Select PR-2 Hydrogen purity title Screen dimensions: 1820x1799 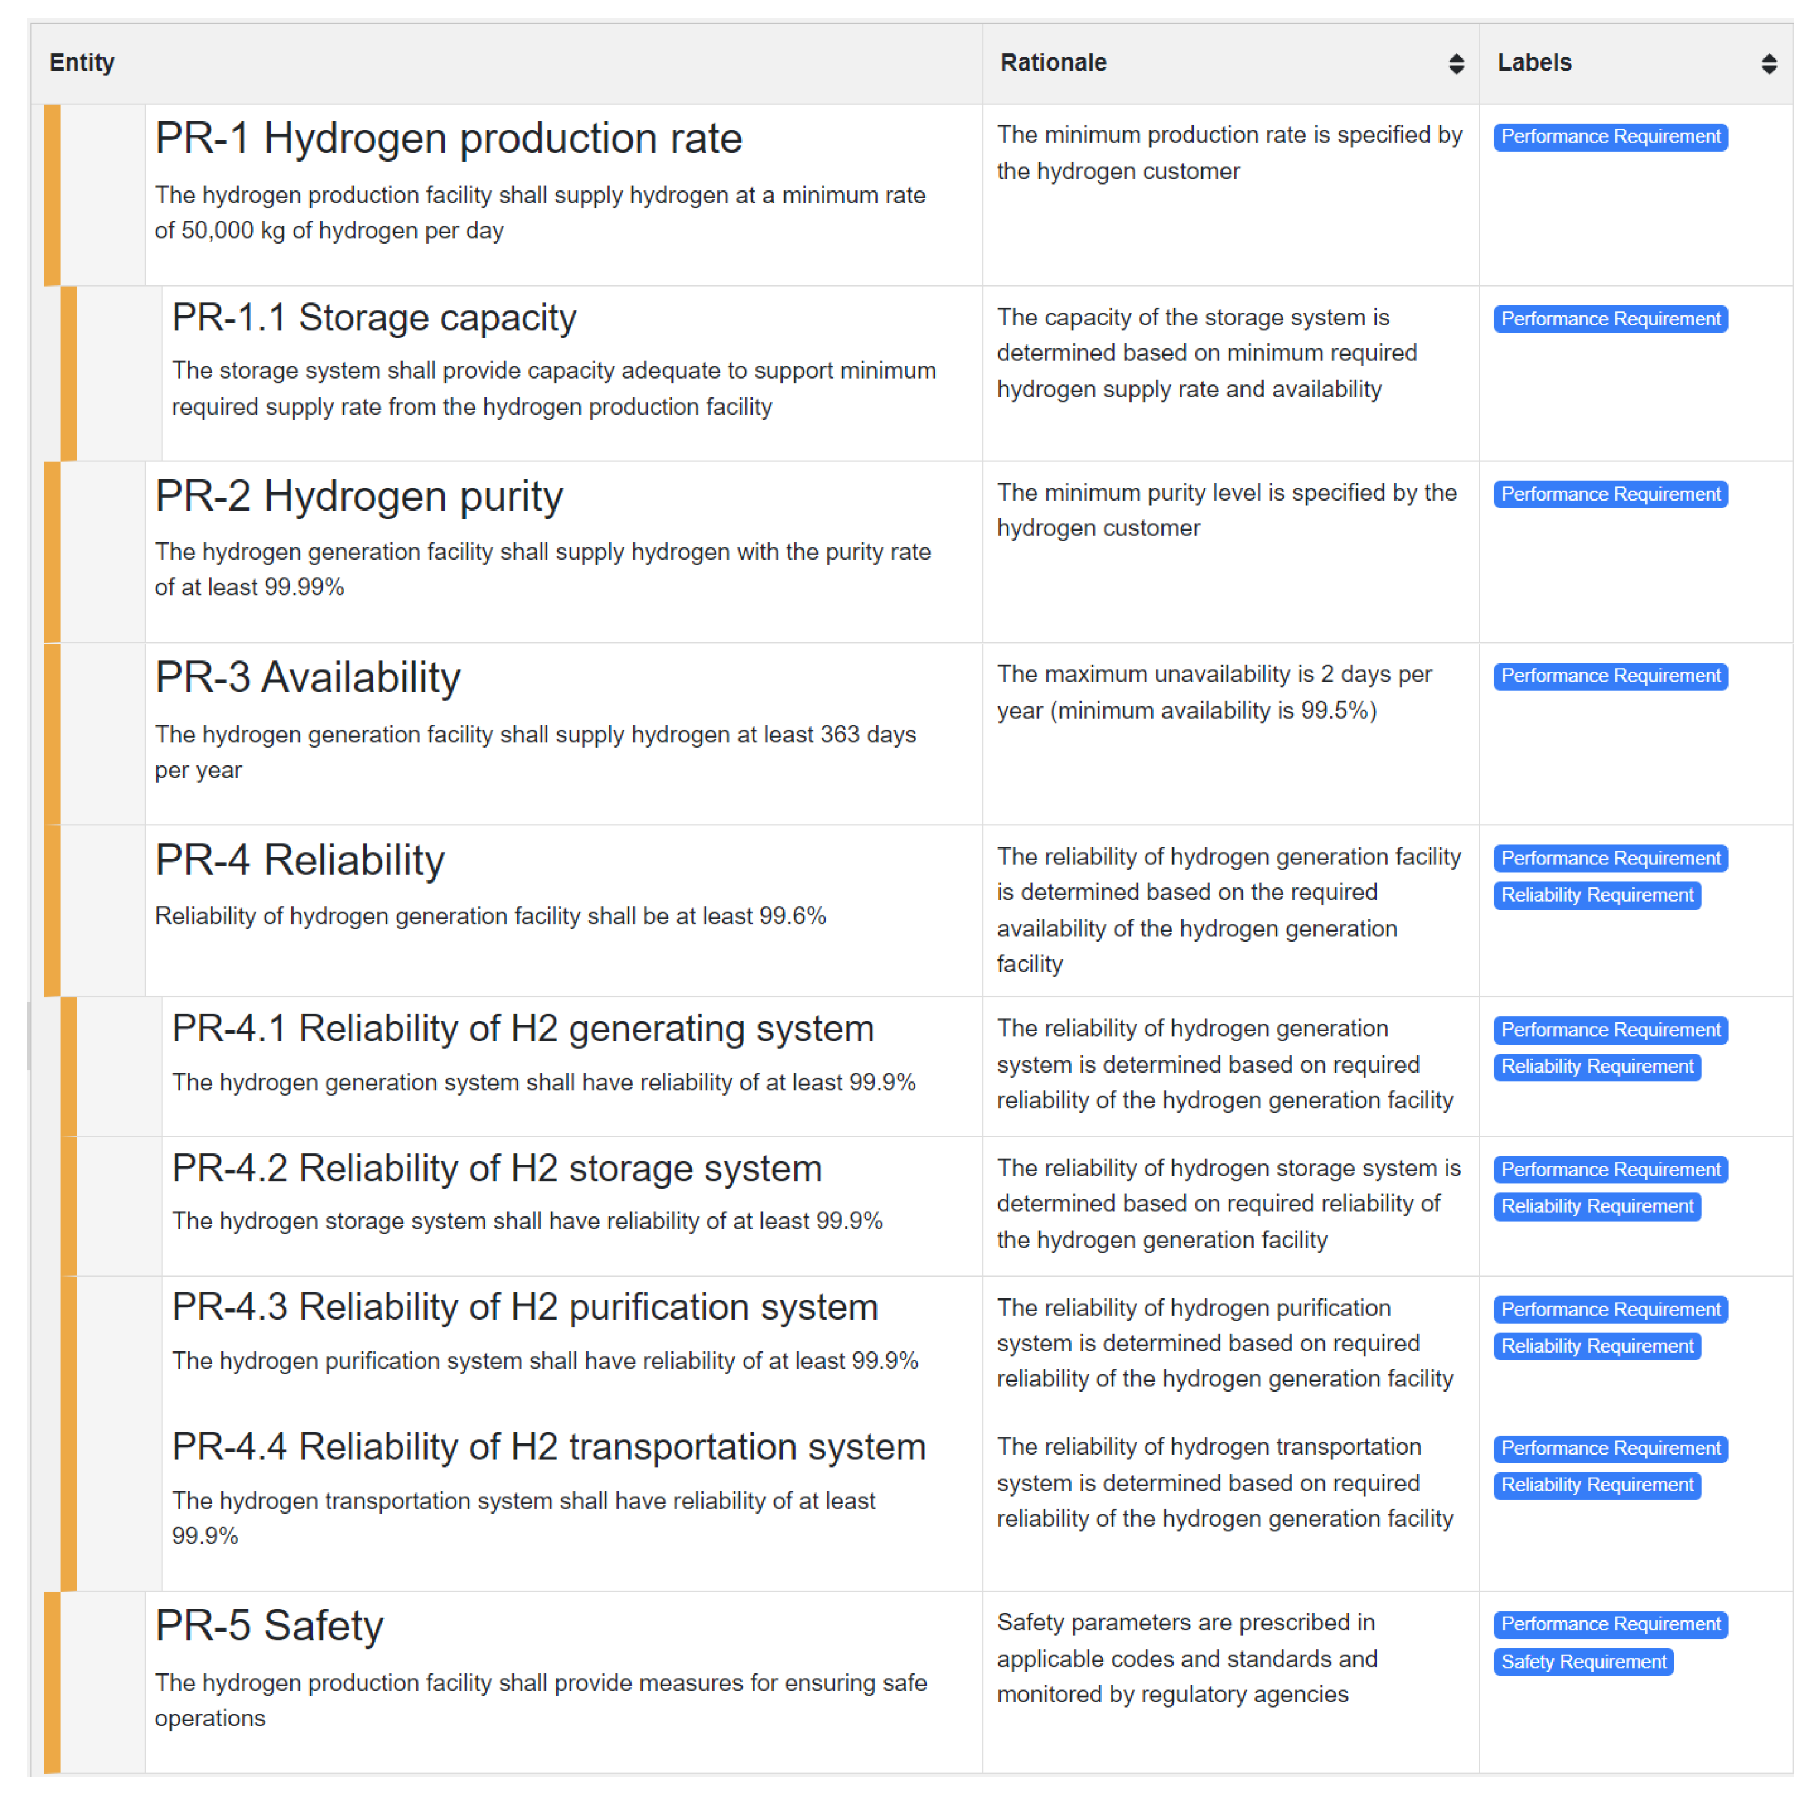click(x=358, y=496)
